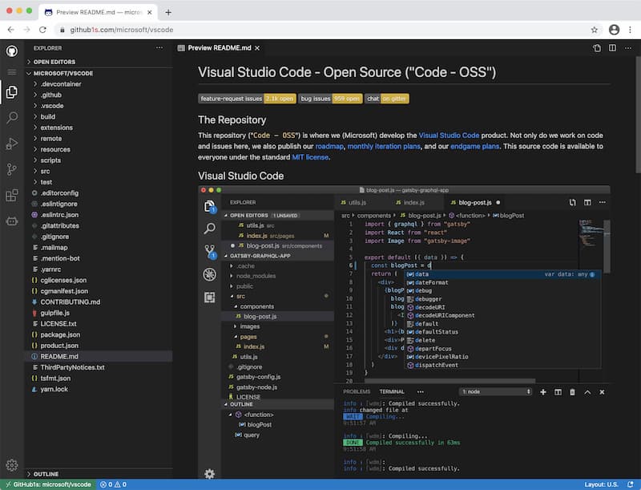Open the Search view icon
Screen dimensions: 641x490
(12, 118)
